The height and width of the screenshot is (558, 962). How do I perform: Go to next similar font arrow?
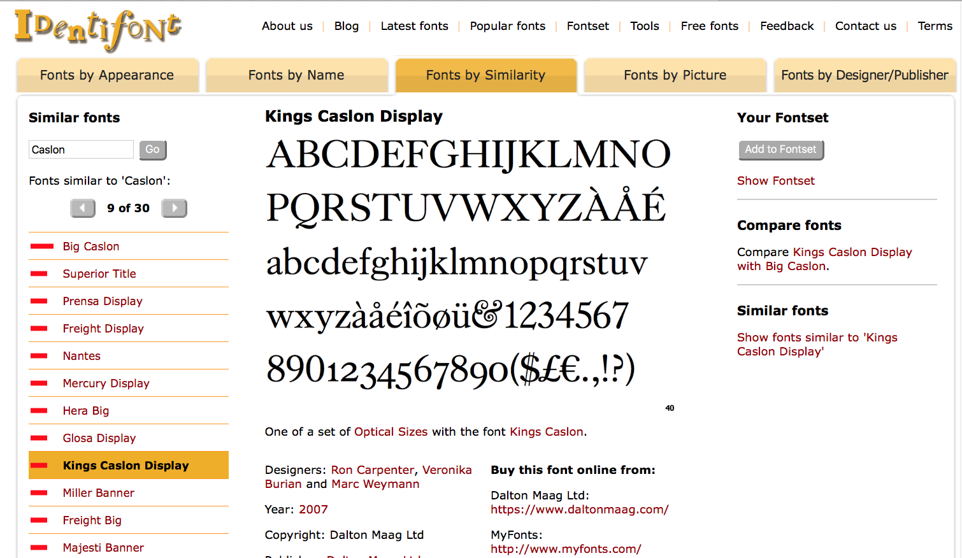[174, 208]
